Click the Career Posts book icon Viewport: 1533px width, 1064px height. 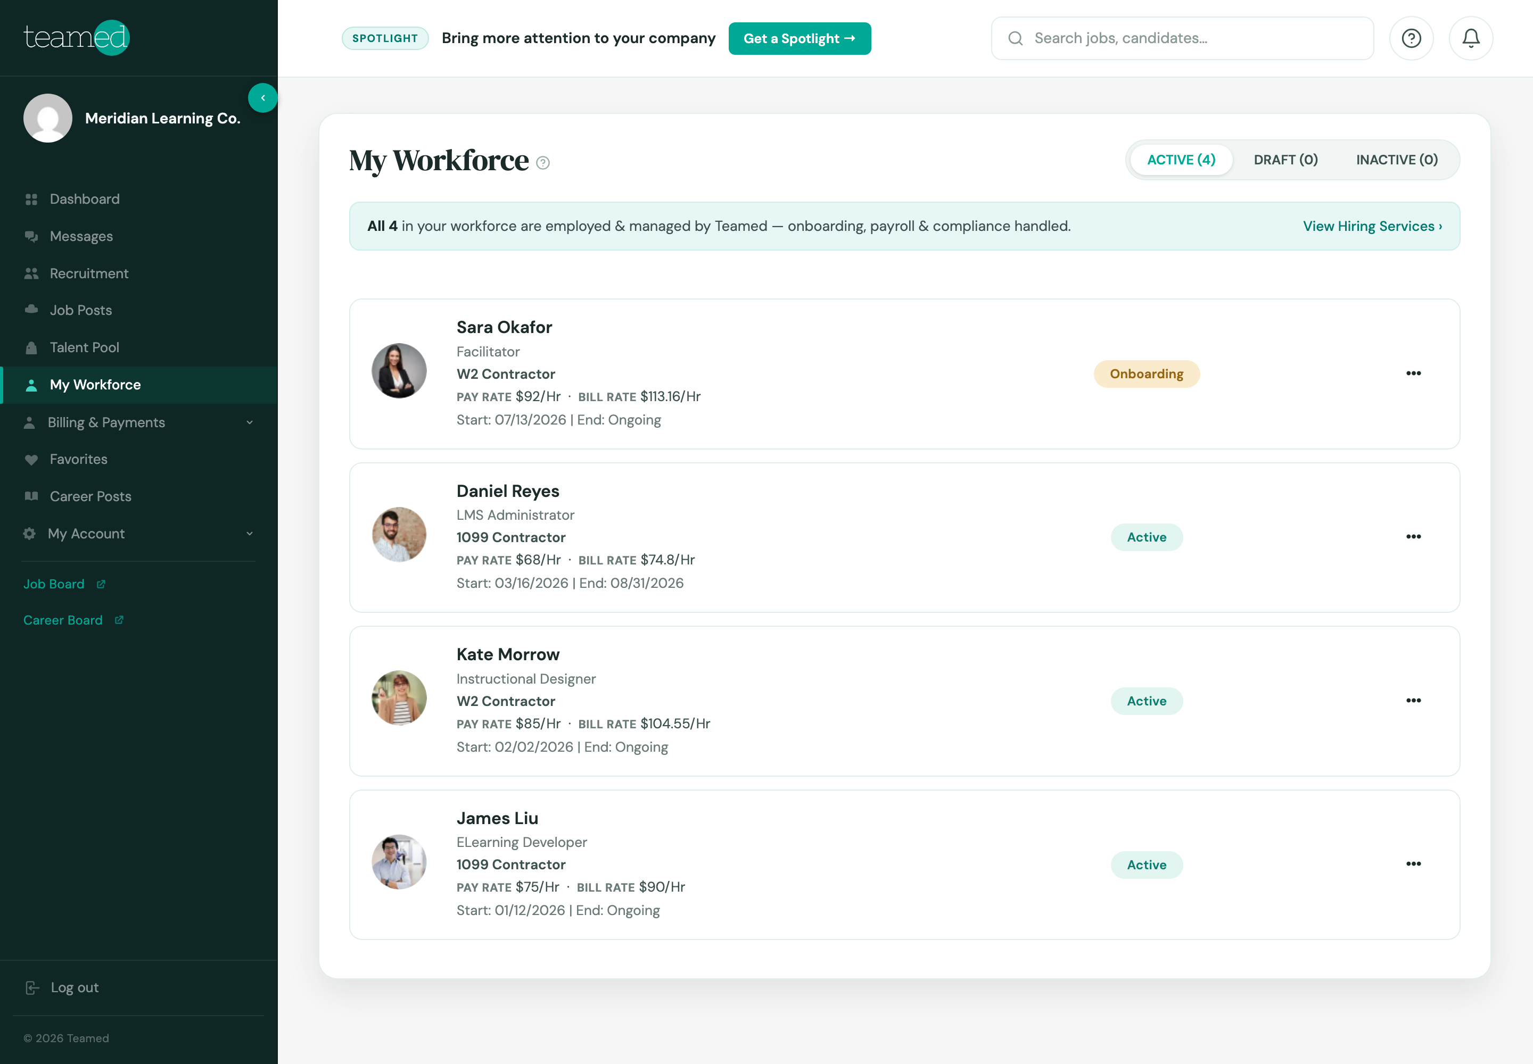pos(31,496)
